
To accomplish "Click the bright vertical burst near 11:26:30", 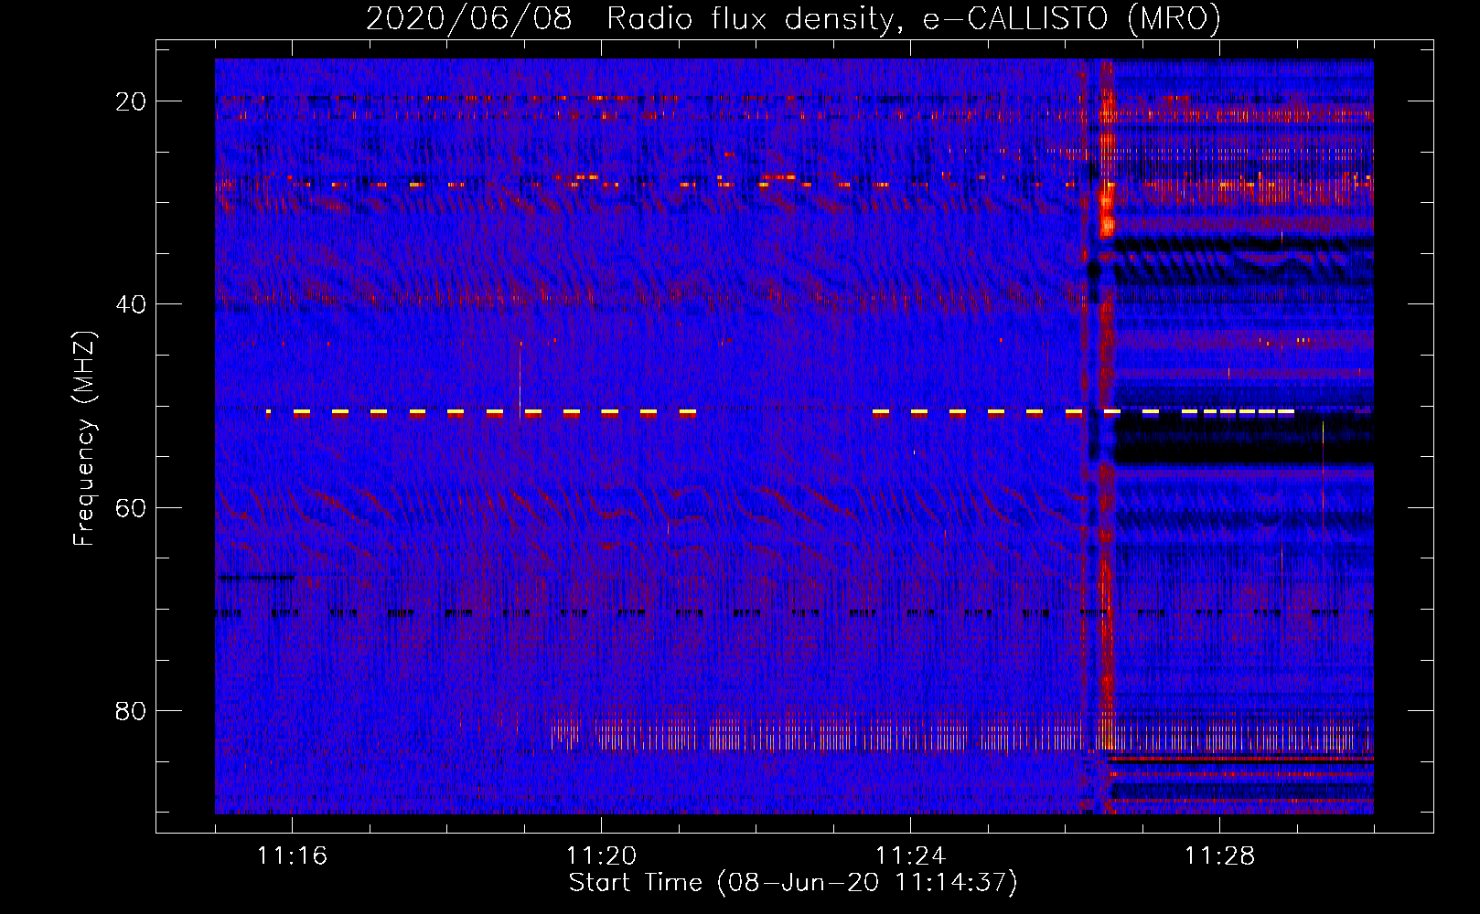I will point(1107,436).
